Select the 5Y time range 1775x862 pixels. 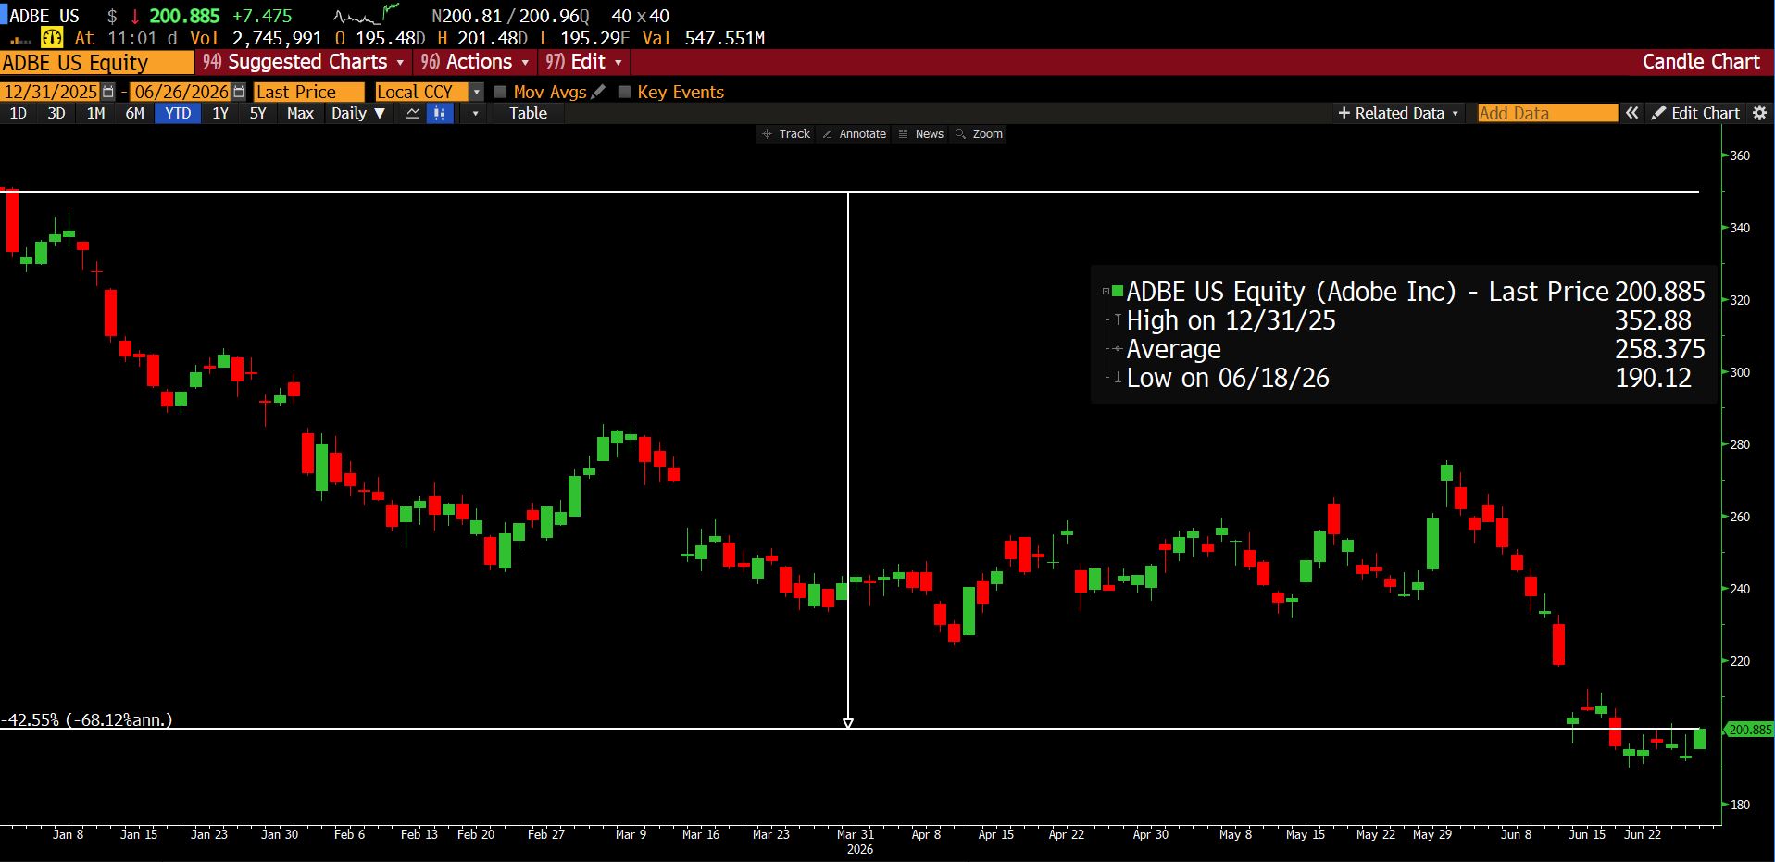pos(258,113)
